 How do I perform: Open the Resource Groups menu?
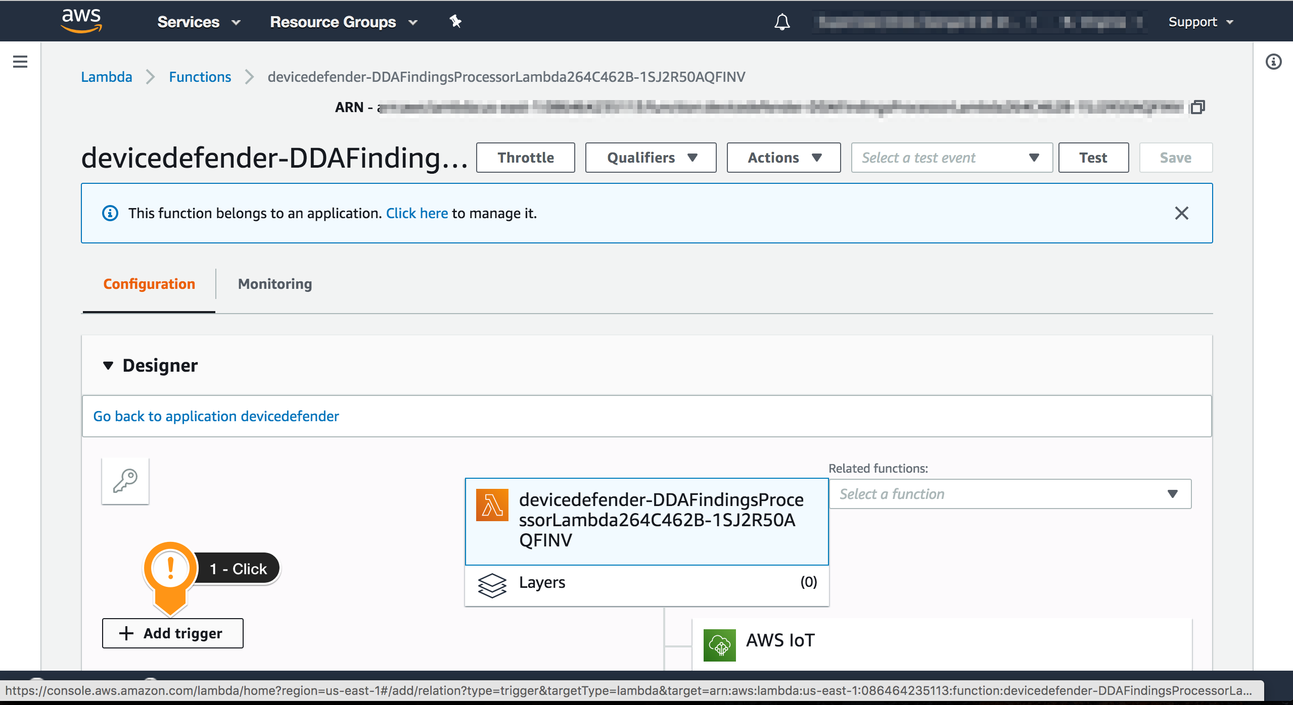point(344,22)
